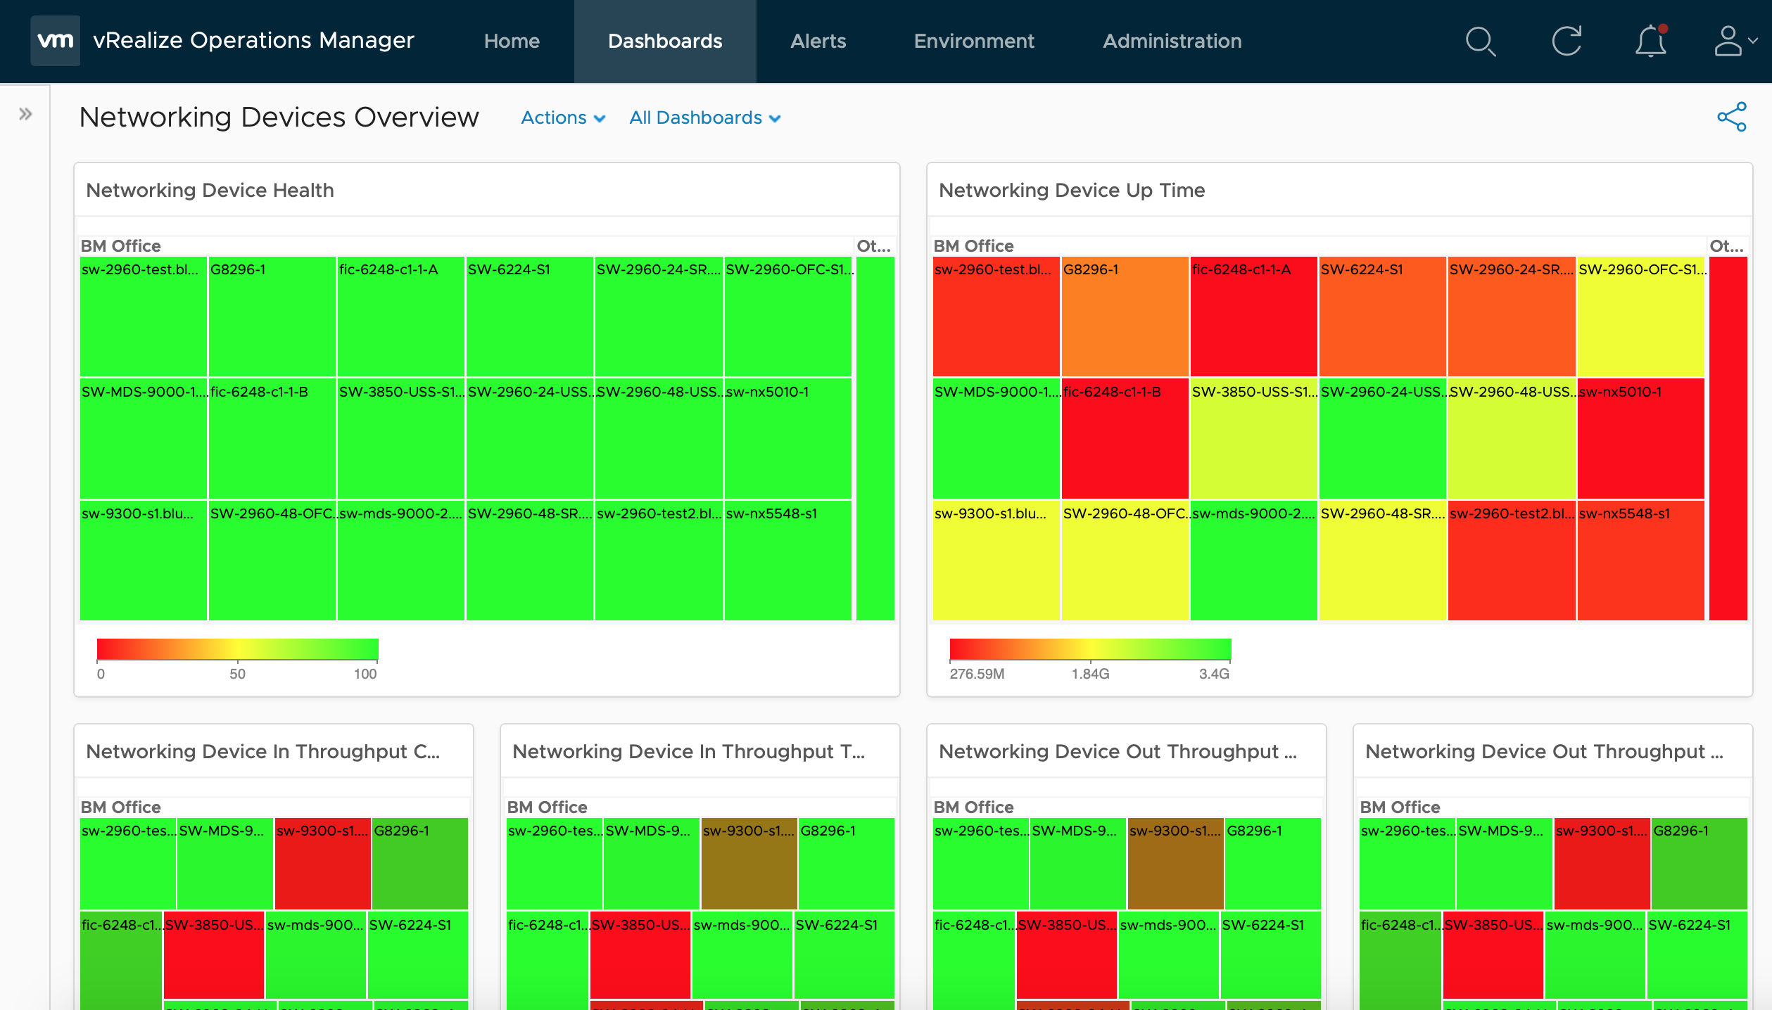1772x1010 pixels.
Task: Select sw-9300-s1.blu tile in Device Health
Action: tap(144, 560)
